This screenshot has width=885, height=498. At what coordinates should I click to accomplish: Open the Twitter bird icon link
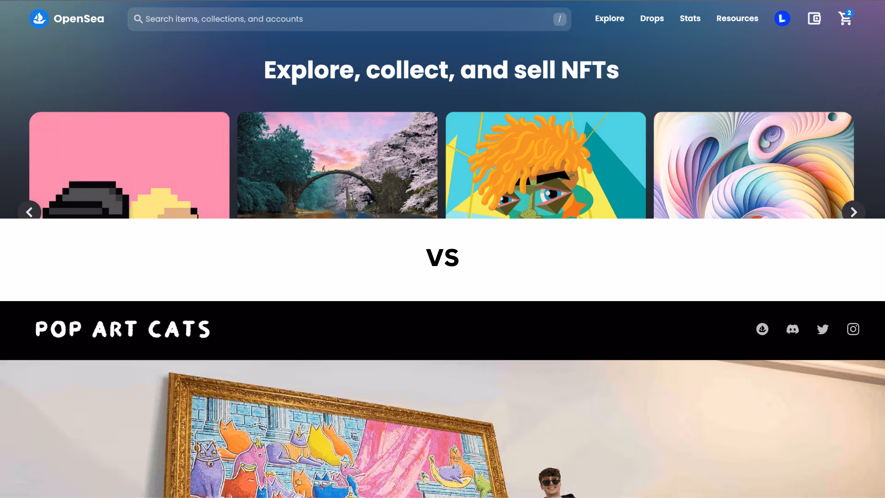pyautogui.click(x=823, y=329)
